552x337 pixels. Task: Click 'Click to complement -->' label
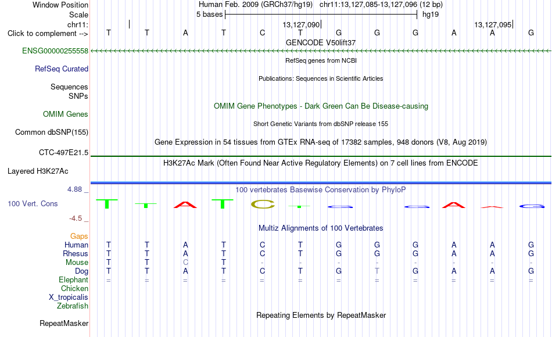pos(48,34)
